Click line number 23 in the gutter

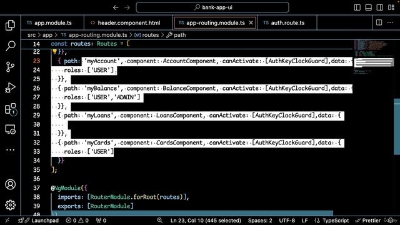[36, 61]
